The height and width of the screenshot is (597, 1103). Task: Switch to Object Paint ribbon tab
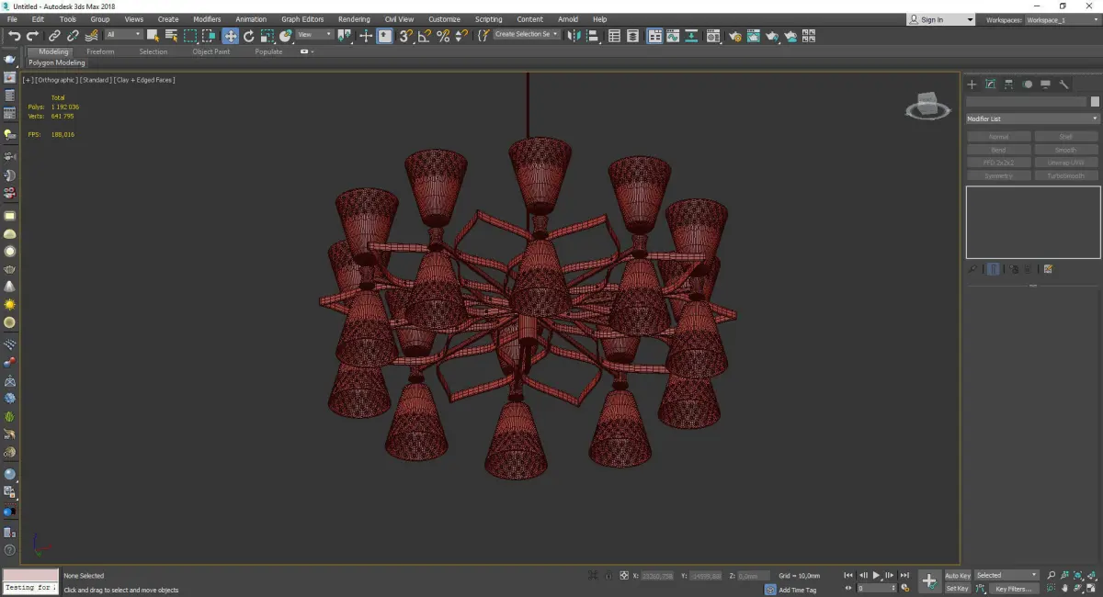tap(210, 51)
